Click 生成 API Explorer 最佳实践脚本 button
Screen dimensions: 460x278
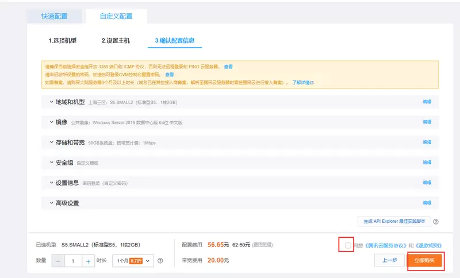(x=394, y=222)
